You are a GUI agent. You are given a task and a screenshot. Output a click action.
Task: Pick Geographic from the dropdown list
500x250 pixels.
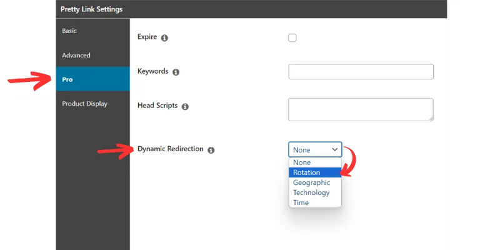tap(311, 182)
